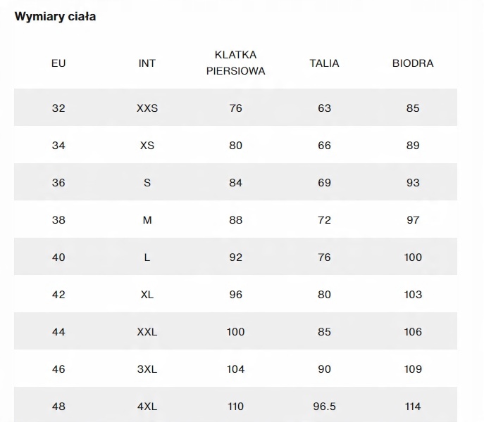The width and height of the screenshot is (484, 422).
Task: Click the 'KLATKA PIERSIOWA' column header
Action: click(x=235, y=63)
